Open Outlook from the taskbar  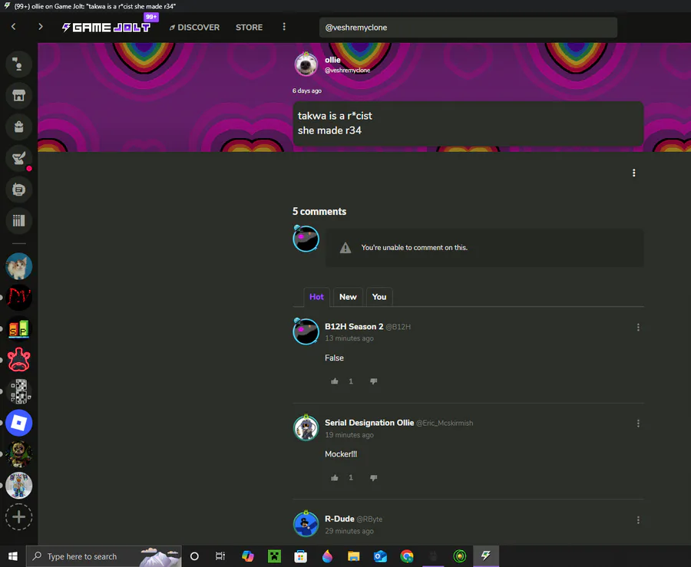(x=380, y=556)
